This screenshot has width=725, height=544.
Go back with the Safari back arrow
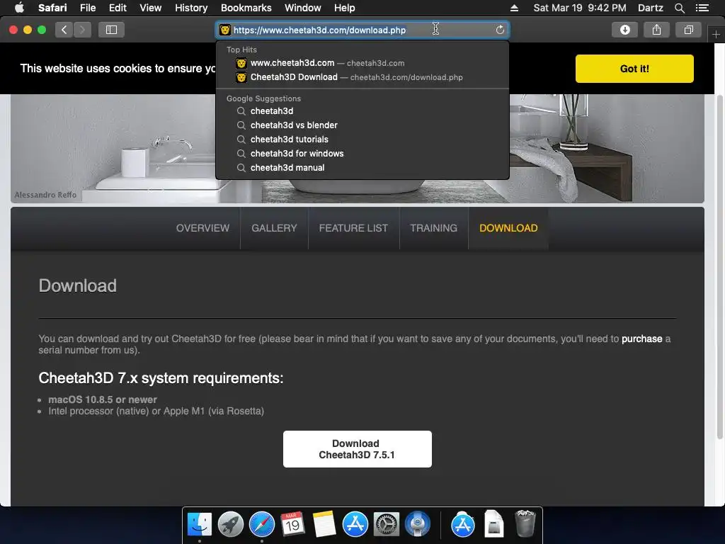coord(64,30)
